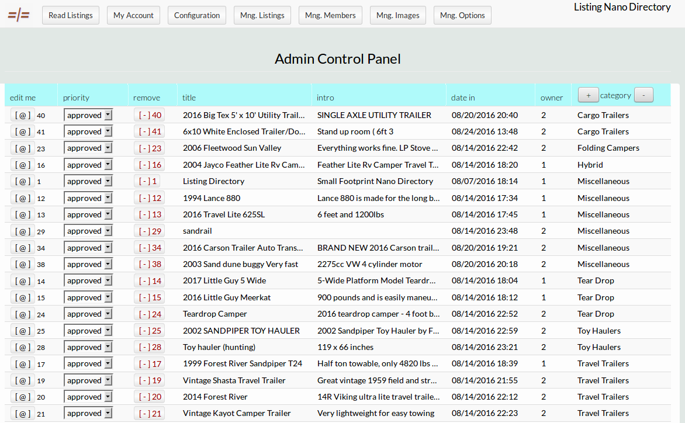This screenshot has height=423, width=685.
Task: Open priority dropdown for 1994 Lance 880
Action: point(88,197)
